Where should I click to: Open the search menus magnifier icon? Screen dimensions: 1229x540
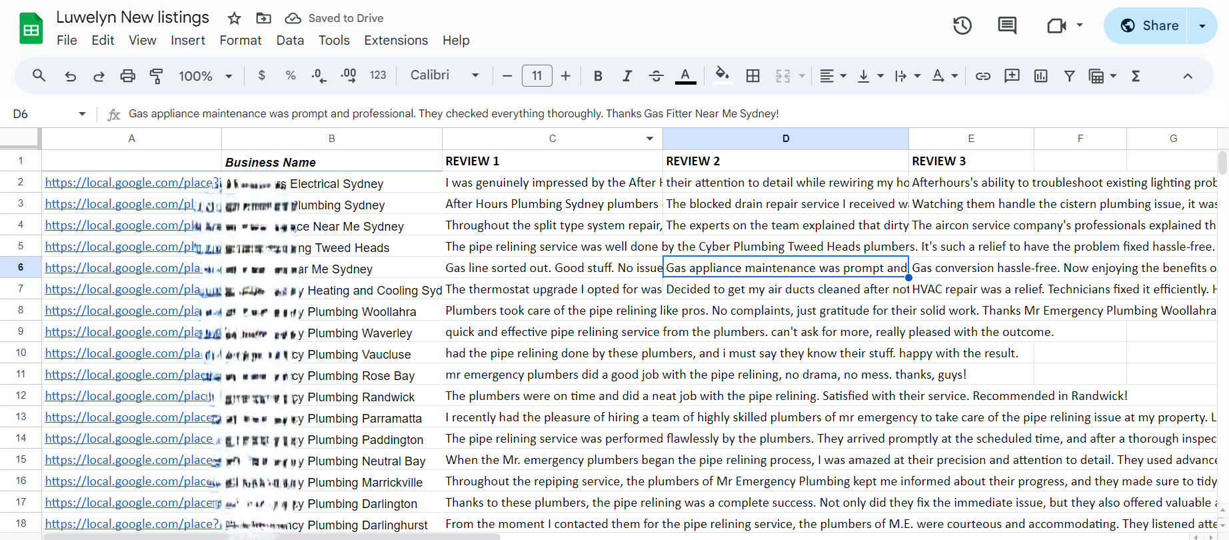pos(39,76)
